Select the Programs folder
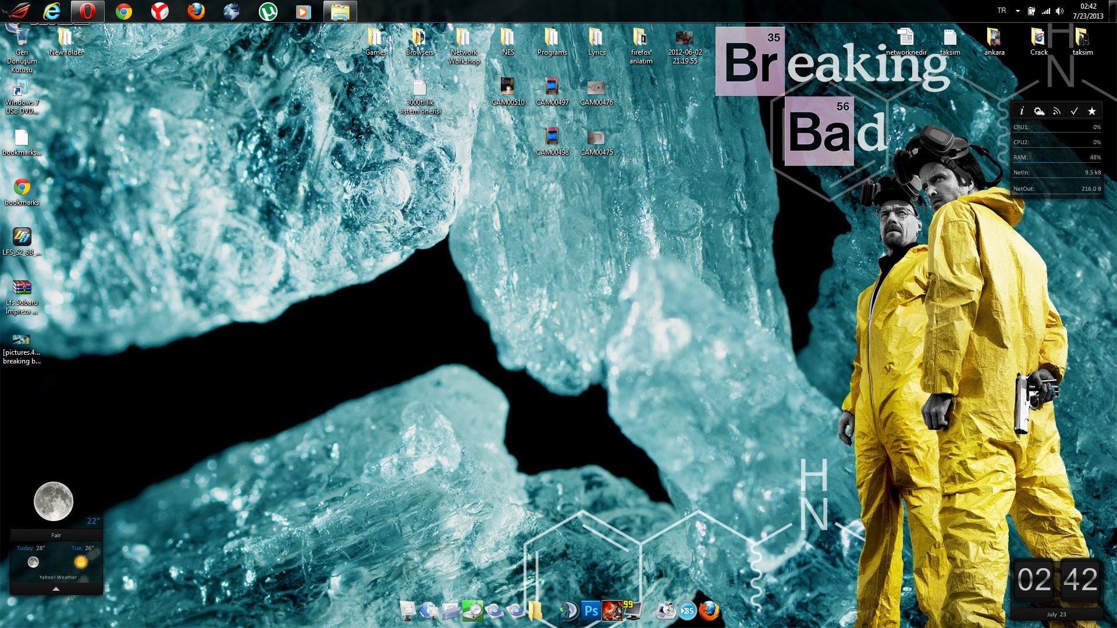Viewport: 1117px width, 628px height. (x=552, y=42)
